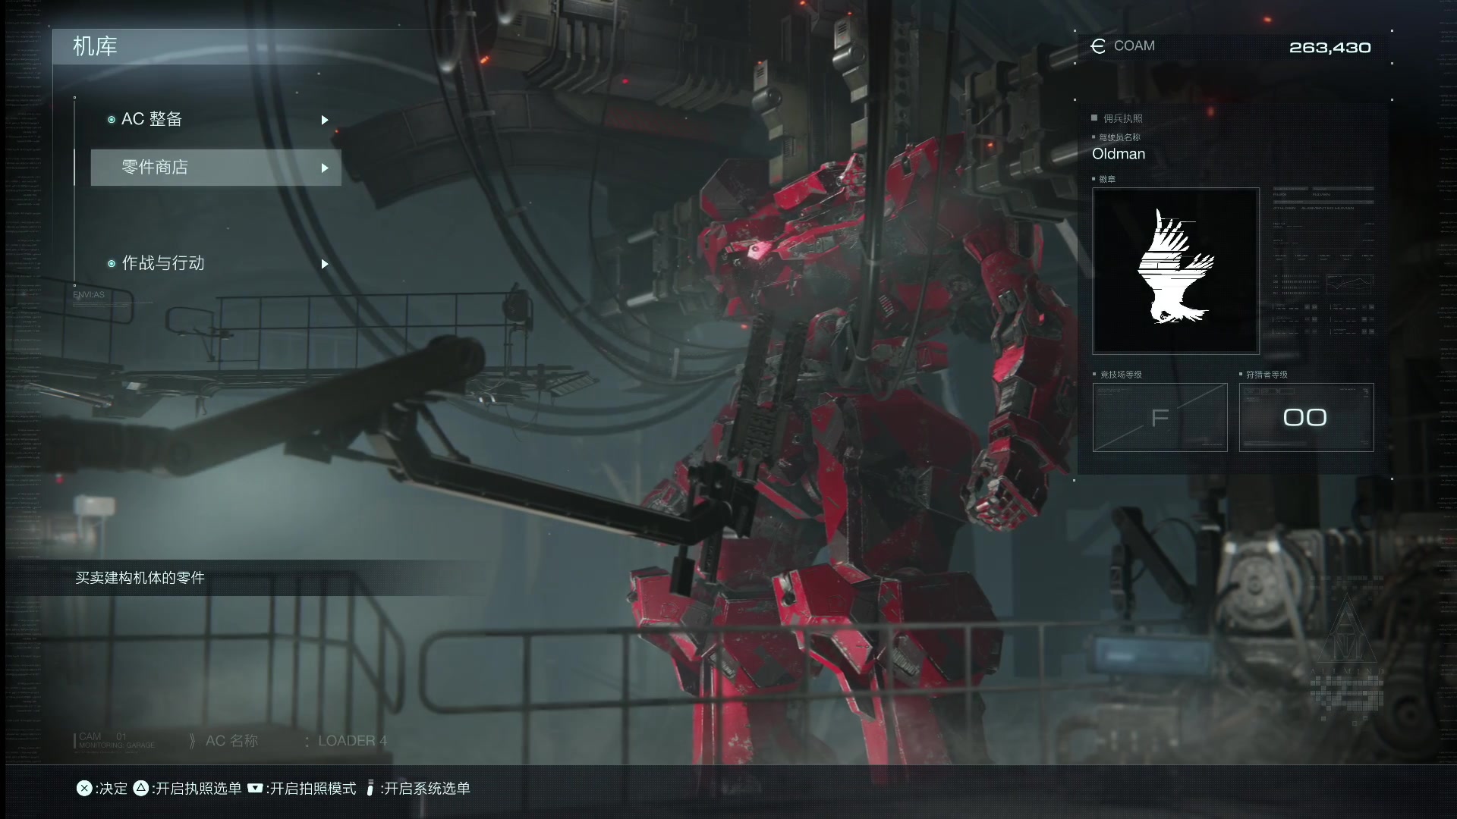Image resolution: width=1457 pixels, height=819 pixels.
Task: Click the 开启拍照模式 label
Action: [313, 789]
